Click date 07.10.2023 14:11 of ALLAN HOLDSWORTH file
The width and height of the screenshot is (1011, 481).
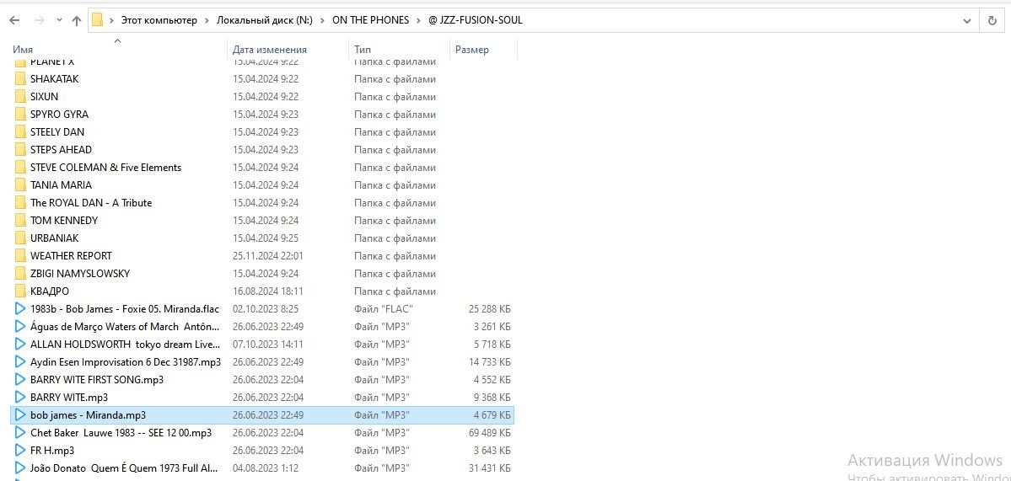pos(268,345)
